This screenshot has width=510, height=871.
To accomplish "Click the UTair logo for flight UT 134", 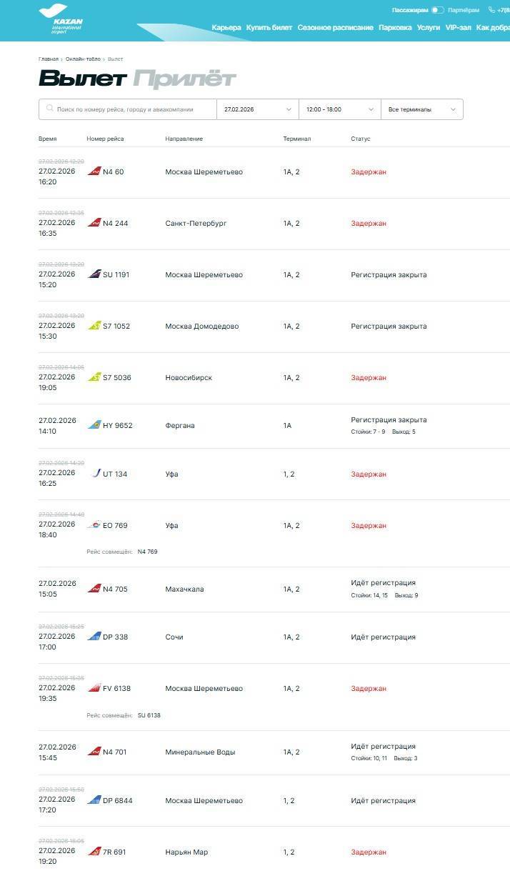I will click(x=96, y=473).
